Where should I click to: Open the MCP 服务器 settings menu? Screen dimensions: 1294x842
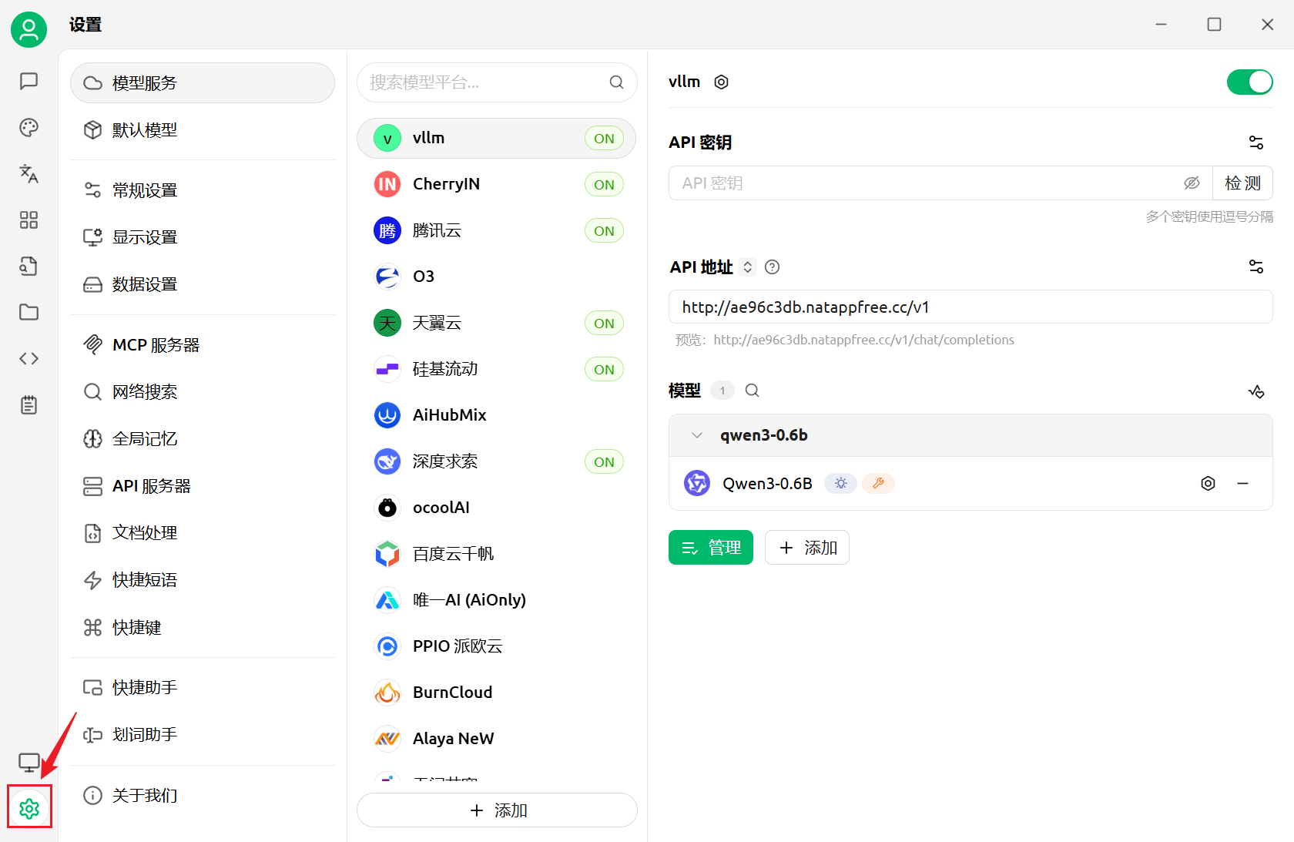pyautogui.click(x=203, y=345)
